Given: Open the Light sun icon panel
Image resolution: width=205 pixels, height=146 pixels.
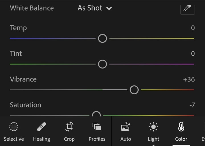Looking at the screenshot, I should 153,132.
